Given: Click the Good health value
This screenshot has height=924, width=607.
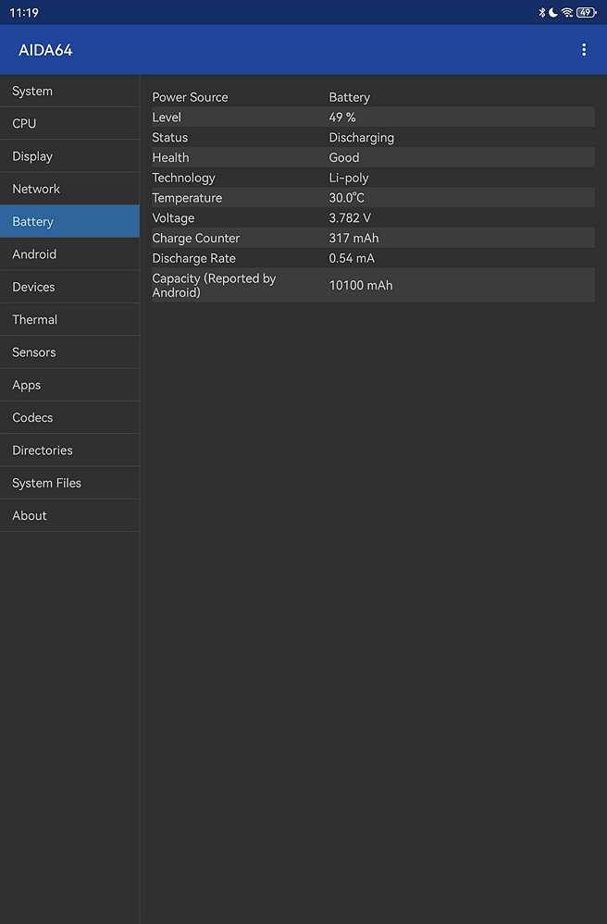Looking at the screenshot, I should 343,157.
